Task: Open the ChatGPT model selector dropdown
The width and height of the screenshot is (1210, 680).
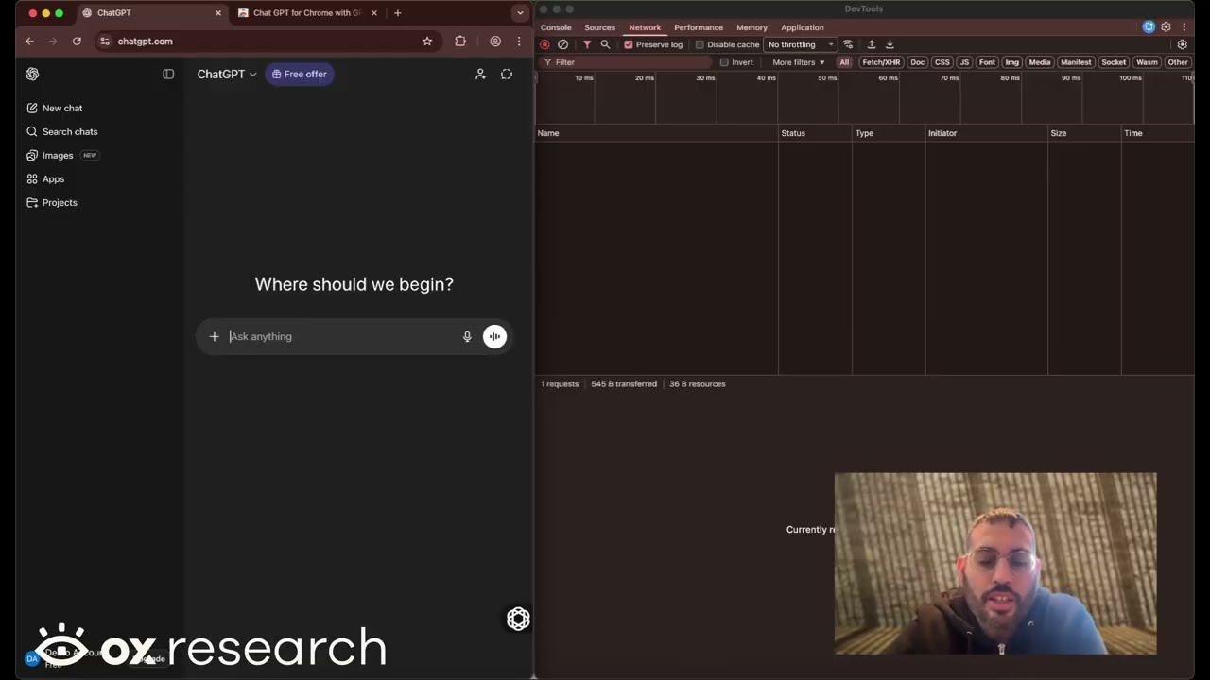Action: [227, 74]
